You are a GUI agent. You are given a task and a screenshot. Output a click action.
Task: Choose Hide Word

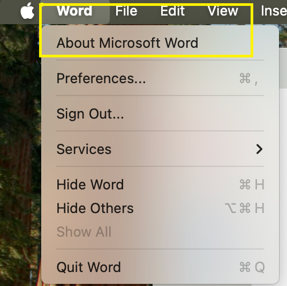point(160,185)
